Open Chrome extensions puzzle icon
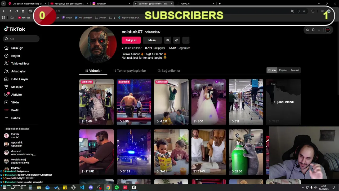339x191 pixels. click(313, 11)
